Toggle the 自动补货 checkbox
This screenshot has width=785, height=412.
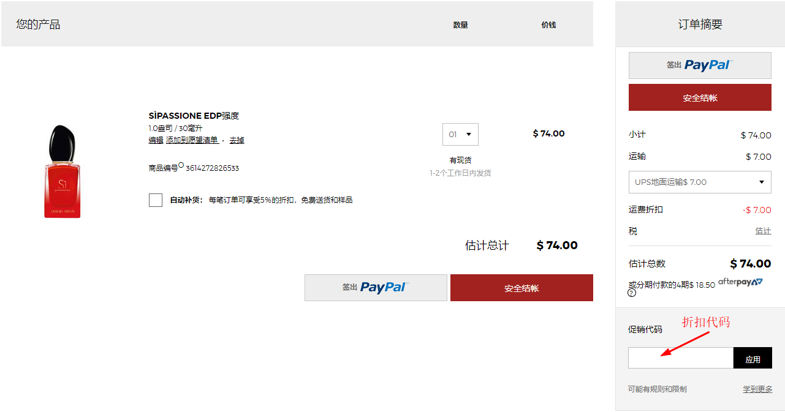click(156, 200)
